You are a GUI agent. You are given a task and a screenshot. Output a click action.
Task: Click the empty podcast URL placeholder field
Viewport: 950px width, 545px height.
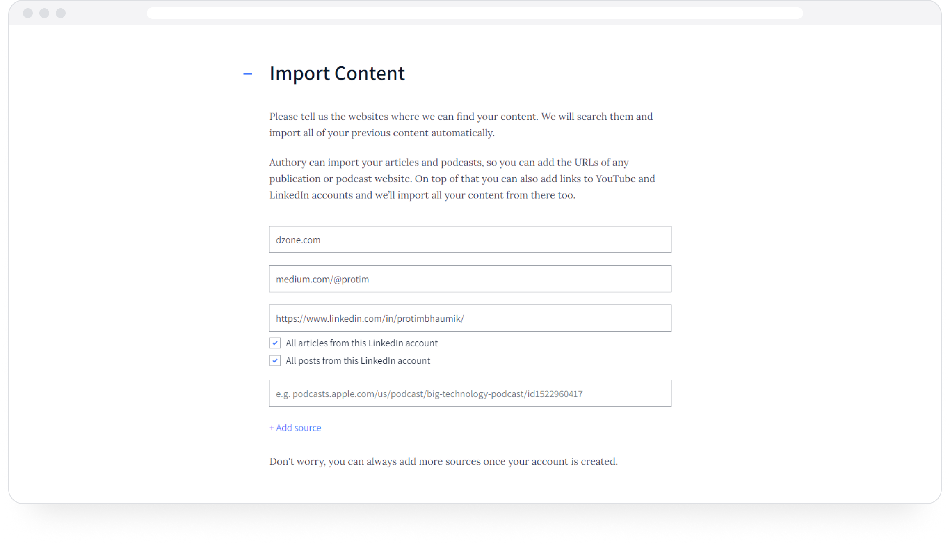click(470, 394)
